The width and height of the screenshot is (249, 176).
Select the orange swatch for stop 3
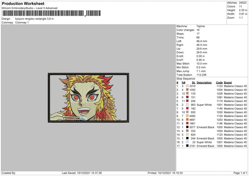pyautogui.click(x=188, y=93)
